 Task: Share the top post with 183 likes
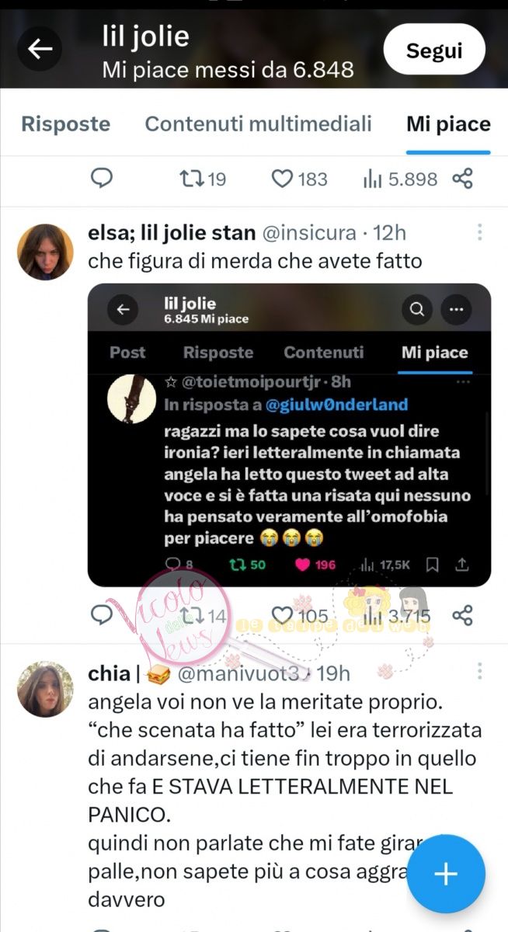(463, 179)
